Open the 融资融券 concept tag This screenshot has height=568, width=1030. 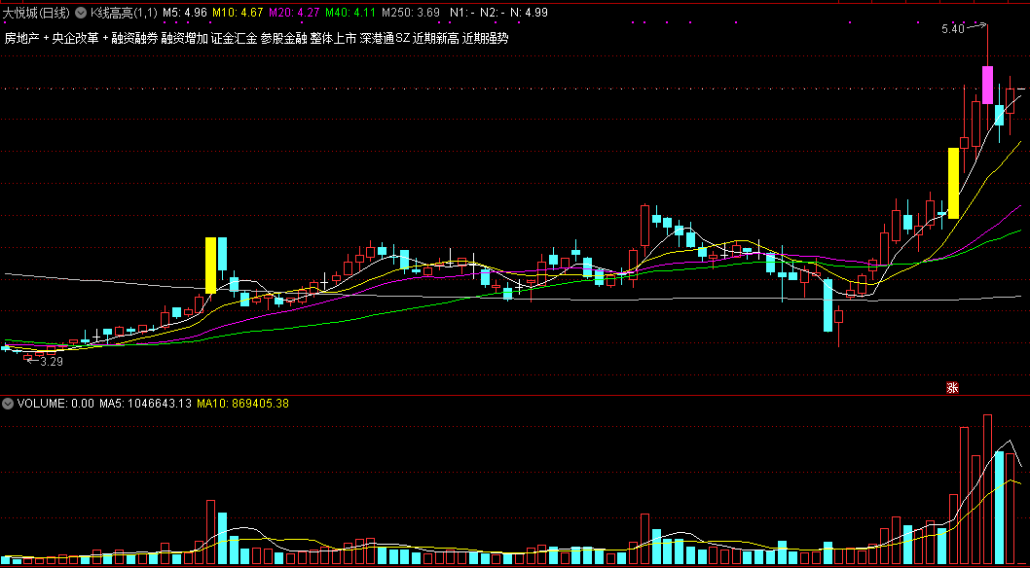[134, 38]
